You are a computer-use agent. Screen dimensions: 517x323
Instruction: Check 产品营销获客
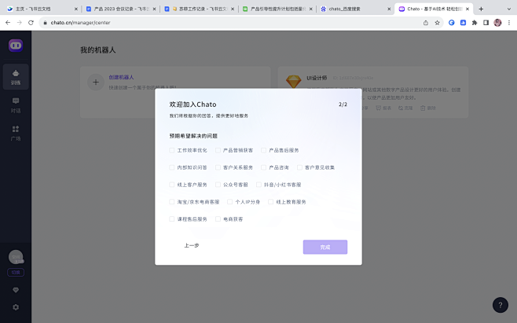218,150
